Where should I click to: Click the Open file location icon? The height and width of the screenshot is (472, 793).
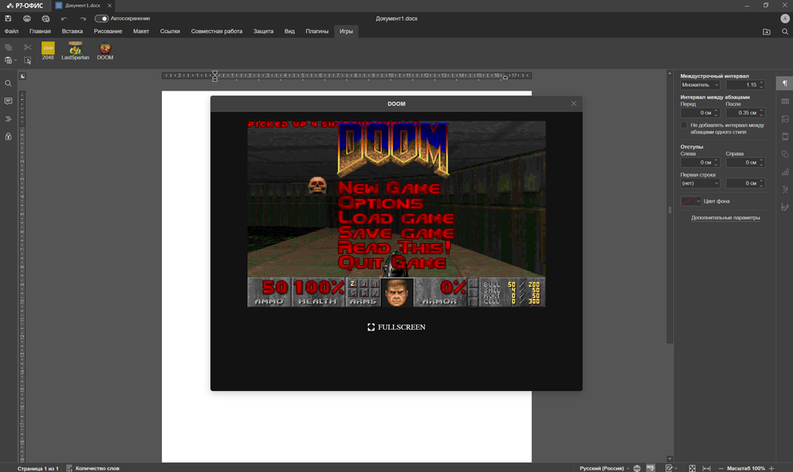point(766,31)
